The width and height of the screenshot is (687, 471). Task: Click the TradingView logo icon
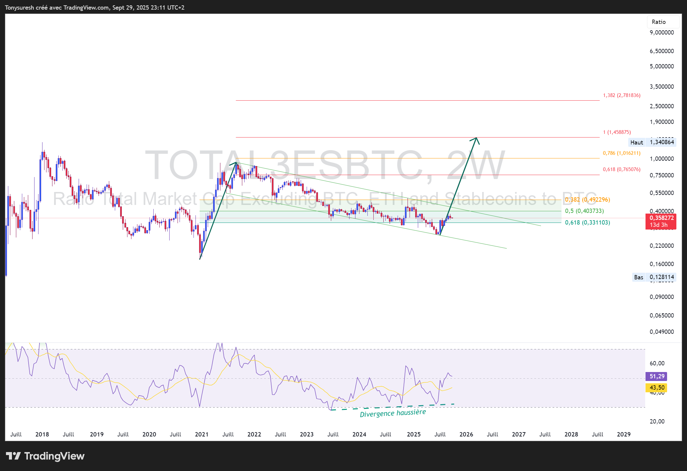click(13, 456)
